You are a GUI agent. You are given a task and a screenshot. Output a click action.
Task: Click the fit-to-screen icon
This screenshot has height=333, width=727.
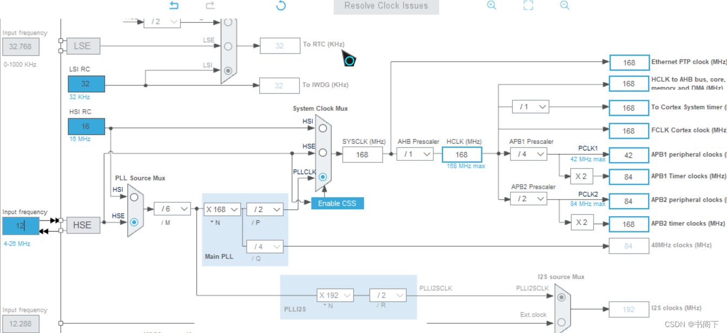[x=528, y=5]
